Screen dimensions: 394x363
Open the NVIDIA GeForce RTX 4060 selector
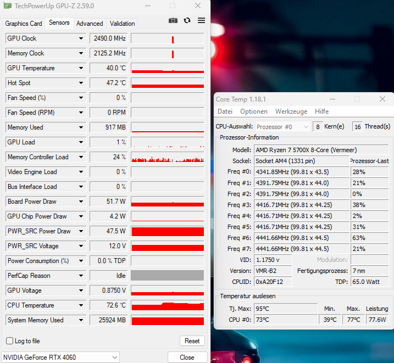[x=60, y=357]
